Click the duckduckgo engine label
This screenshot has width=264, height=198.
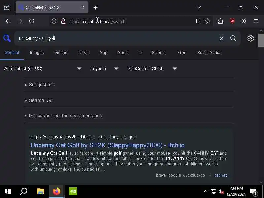[x=194, y=175]
